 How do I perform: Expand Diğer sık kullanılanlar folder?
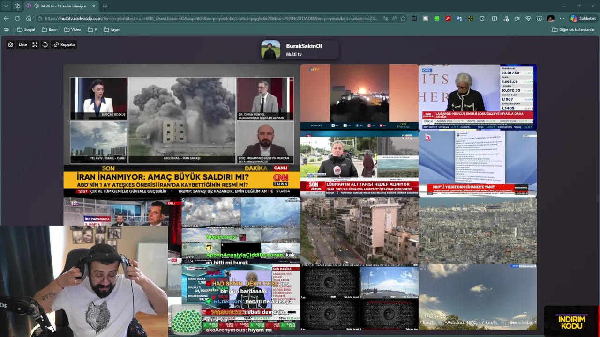[573, 29]
